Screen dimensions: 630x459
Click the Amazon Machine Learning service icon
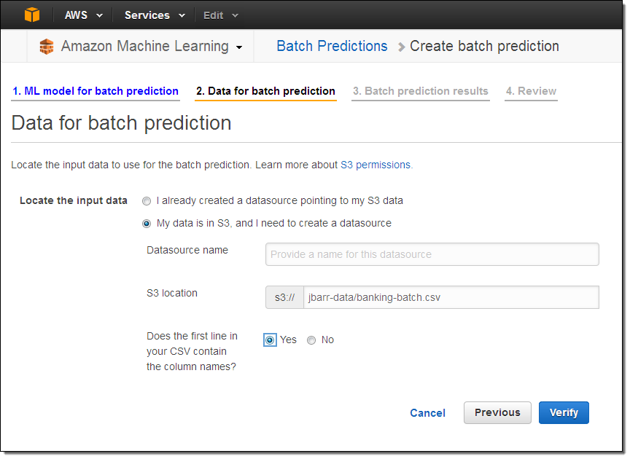[x=47, y=47]
